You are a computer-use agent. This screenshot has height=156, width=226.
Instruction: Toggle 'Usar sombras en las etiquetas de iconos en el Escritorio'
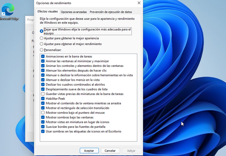(43, 131)
